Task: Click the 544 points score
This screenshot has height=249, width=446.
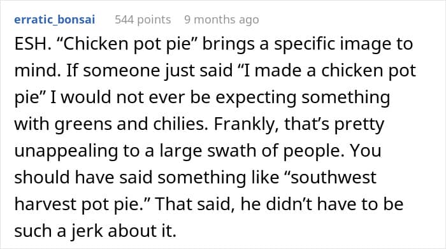Action: (143, 20)
